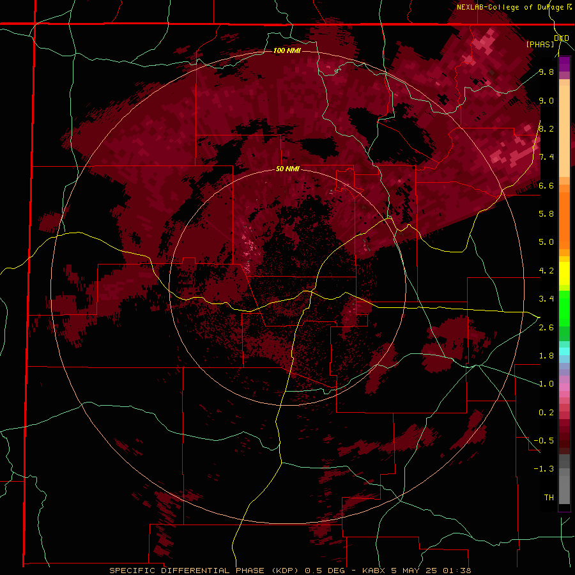The height and width of the screenshot is (575, 575).
Task: Select the 7.4 legend value
Action: [x=546, y=157]
